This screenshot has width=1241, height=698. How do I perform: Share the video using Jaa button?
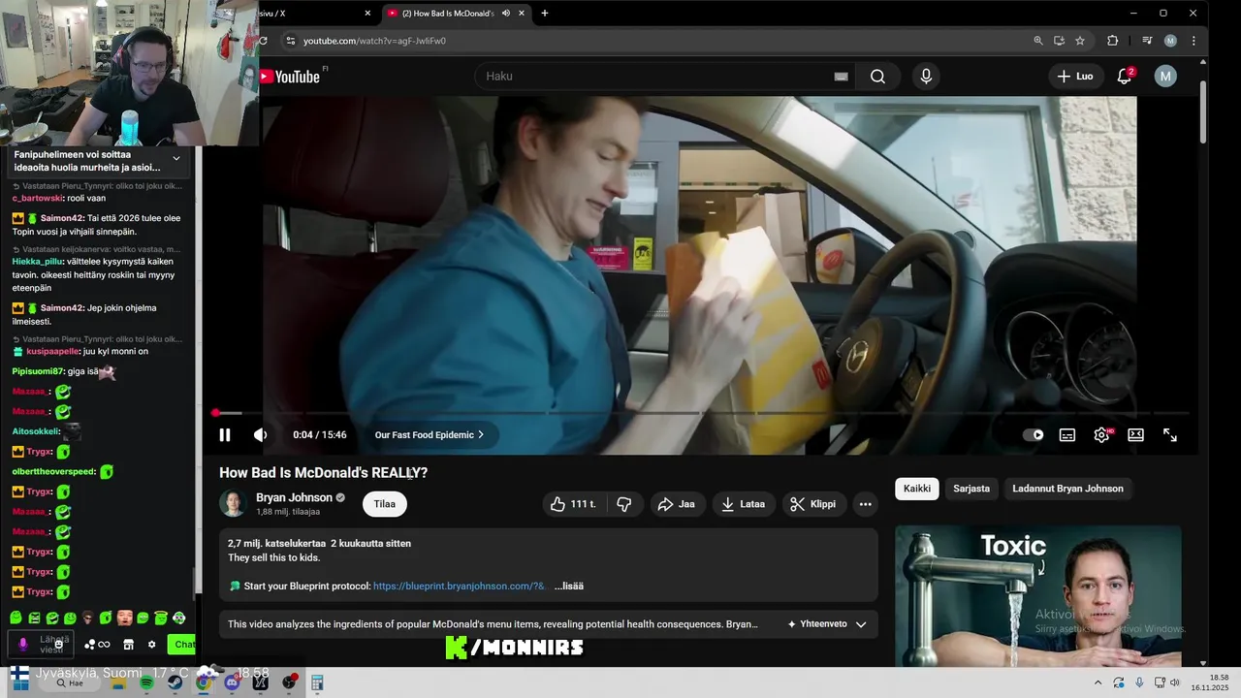pos(676,504)
